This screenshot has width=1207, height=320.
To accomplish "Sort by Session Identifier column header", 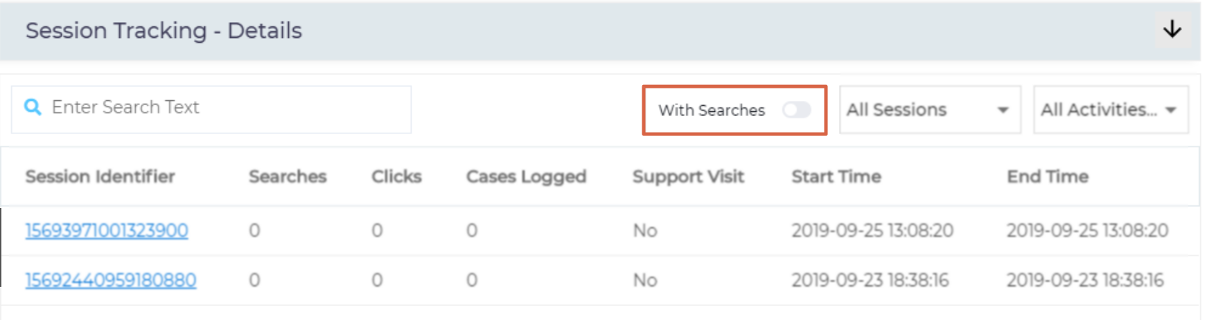I will point(100,176).
